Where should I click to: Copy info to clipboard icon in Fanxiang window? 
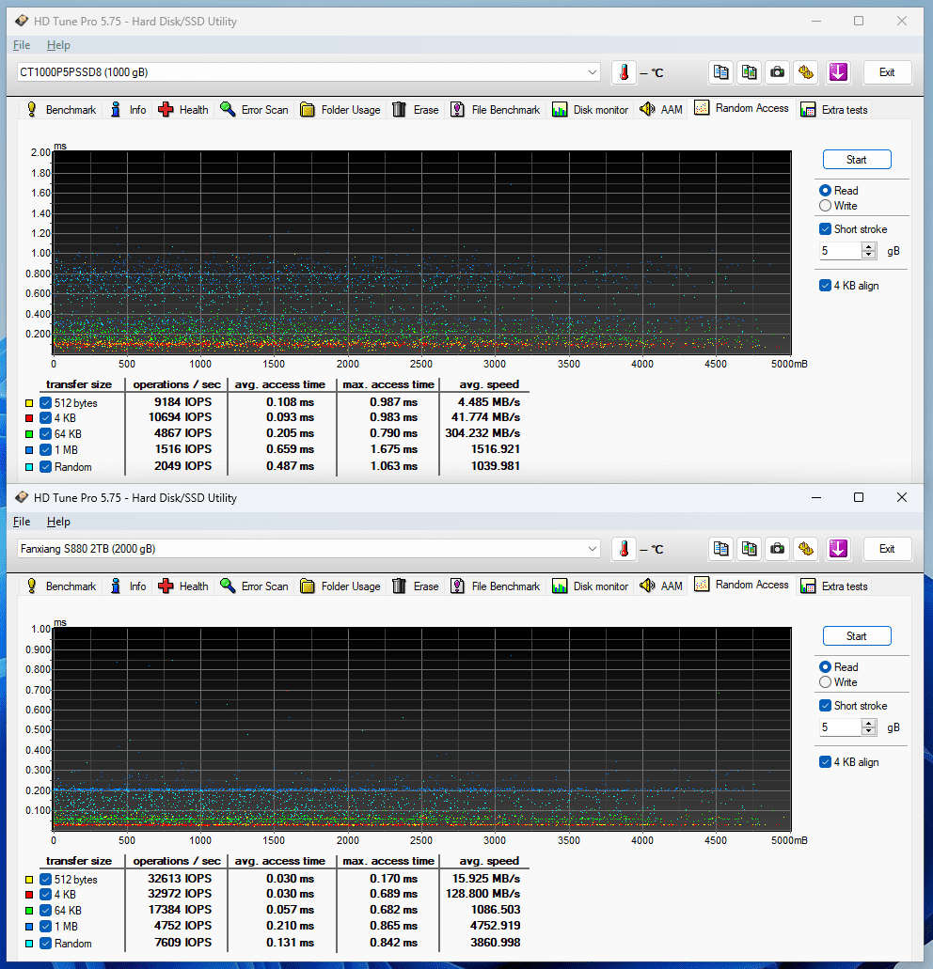[x=721, y=549]
